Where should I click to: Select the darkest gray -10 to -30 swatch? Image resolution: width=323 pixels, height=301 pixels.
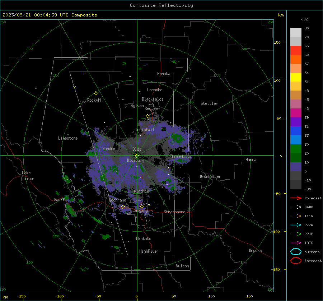point(296,185)
